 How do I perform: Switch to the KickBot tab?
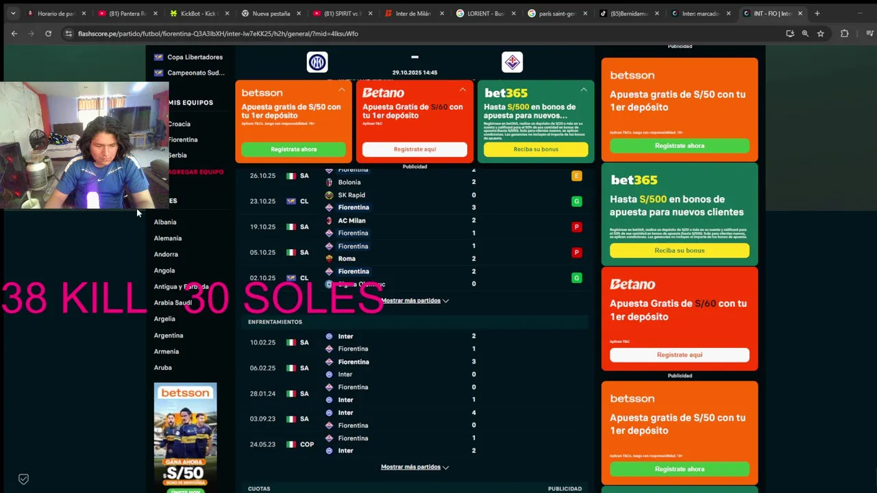tap(199, 13)
